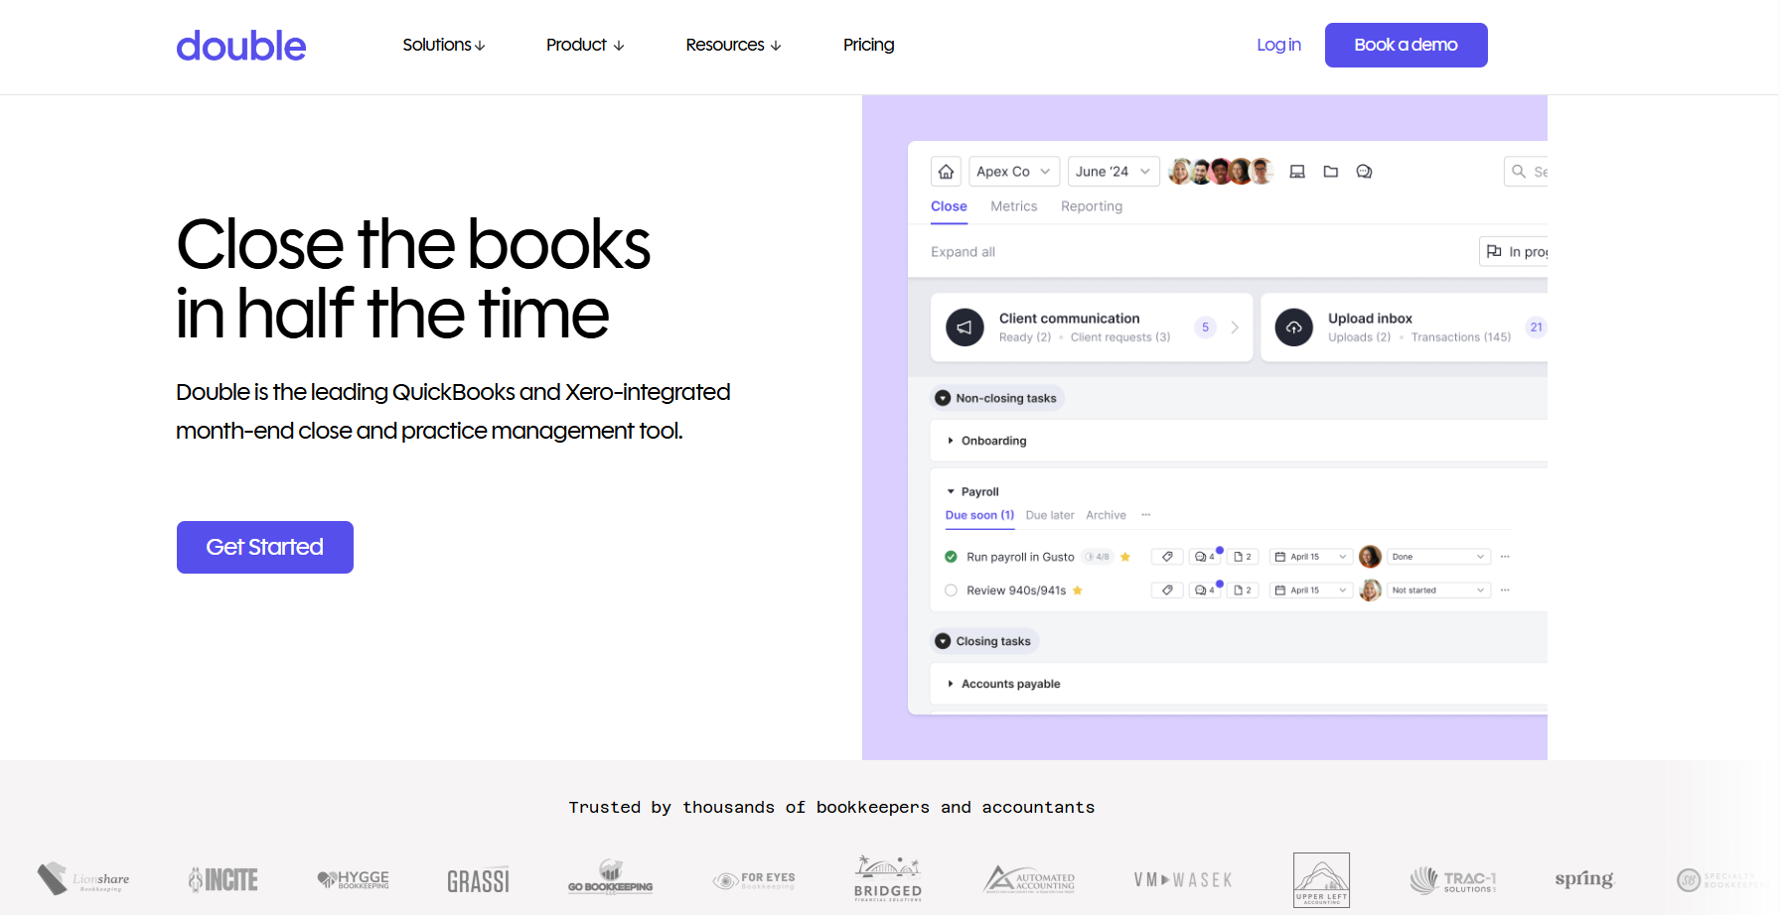
Task: Click the assignee avatar on Review 940s/941s row
Action: (1370, 590)
